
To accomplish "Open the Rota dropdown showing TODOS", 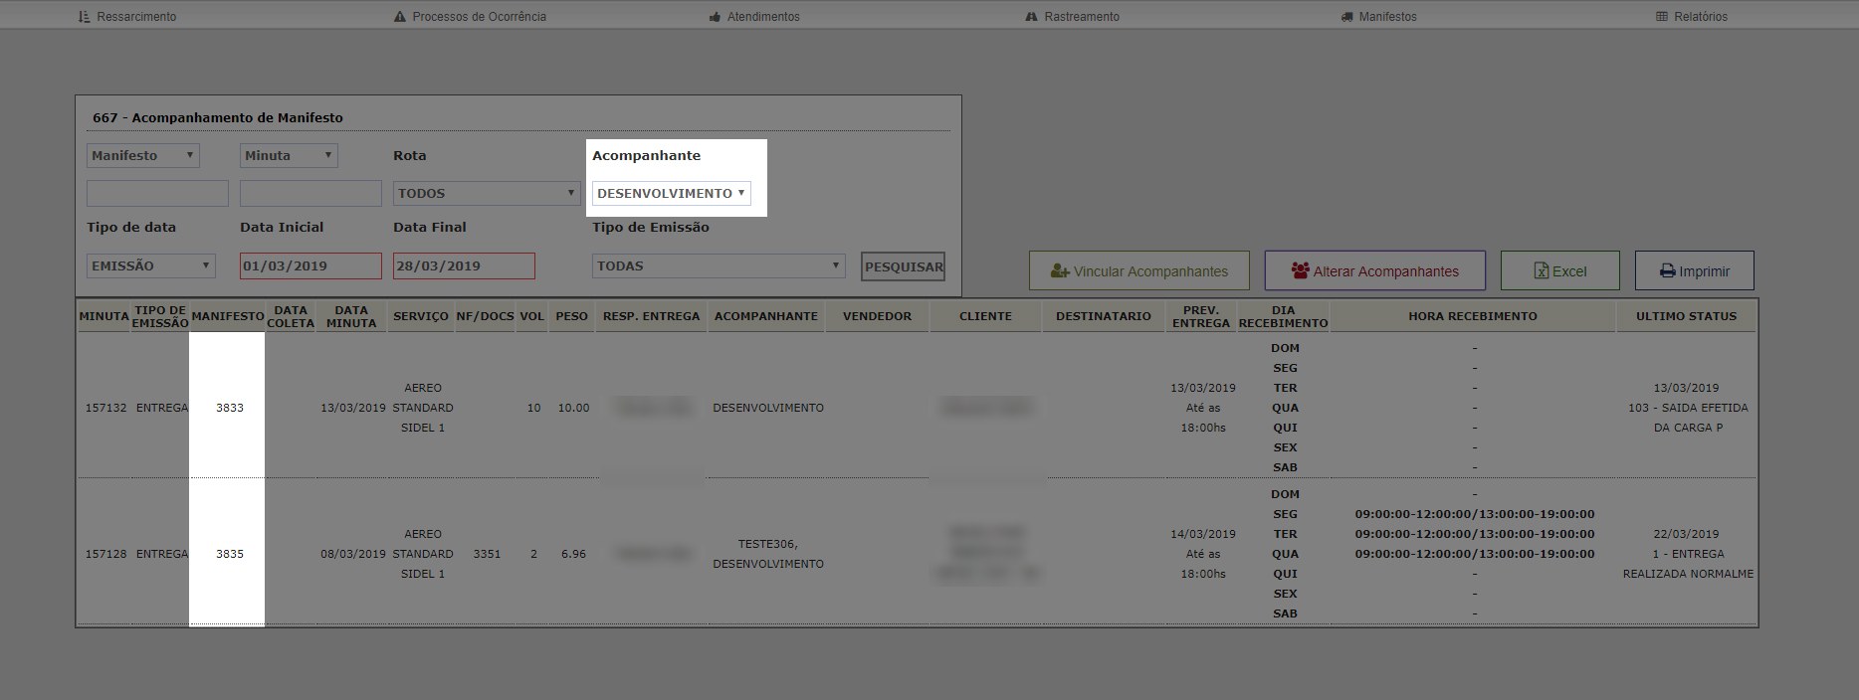I will (487, 193).
